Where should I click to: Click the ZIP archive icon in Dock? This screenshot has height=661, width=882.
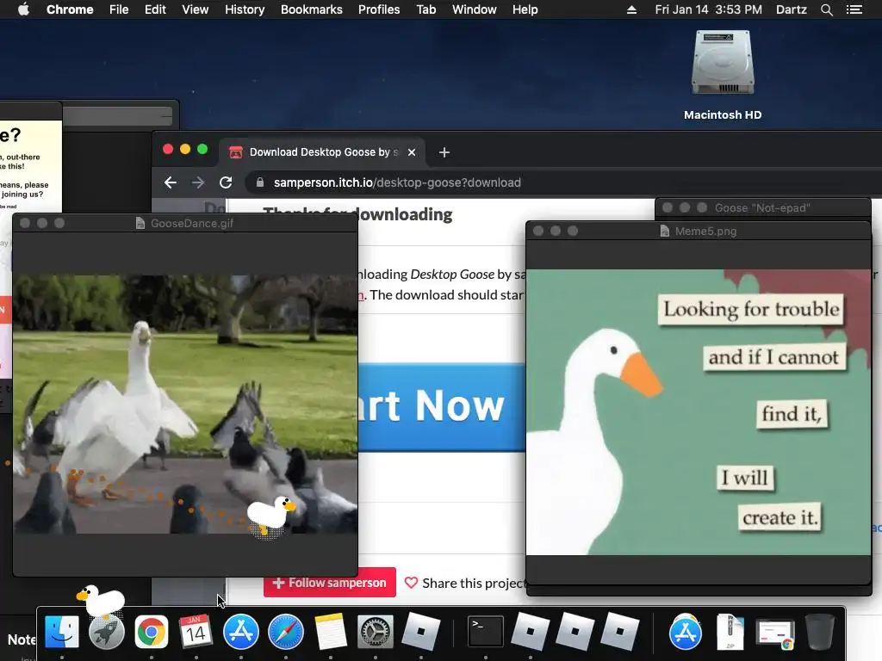coord(730,632)
